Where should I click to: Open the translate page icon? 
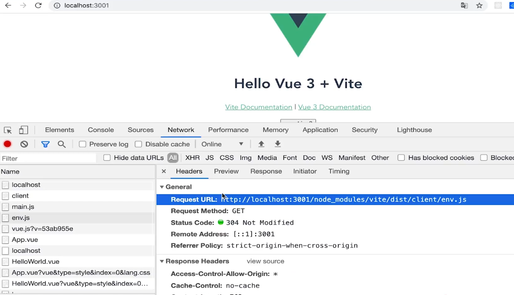[464, 5]
